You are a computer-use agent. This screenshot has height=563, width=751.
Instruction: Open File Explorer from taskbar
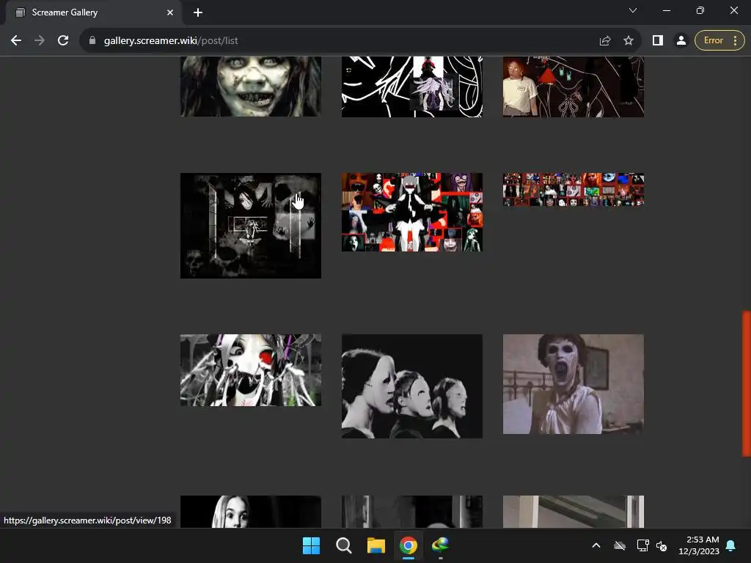(x=376, y=545)
